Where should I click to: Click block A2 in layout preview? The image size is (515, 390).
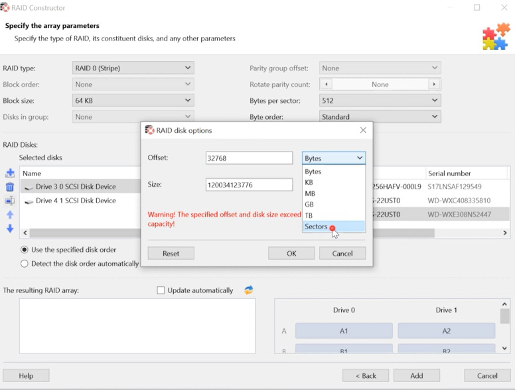coord(447,331)
